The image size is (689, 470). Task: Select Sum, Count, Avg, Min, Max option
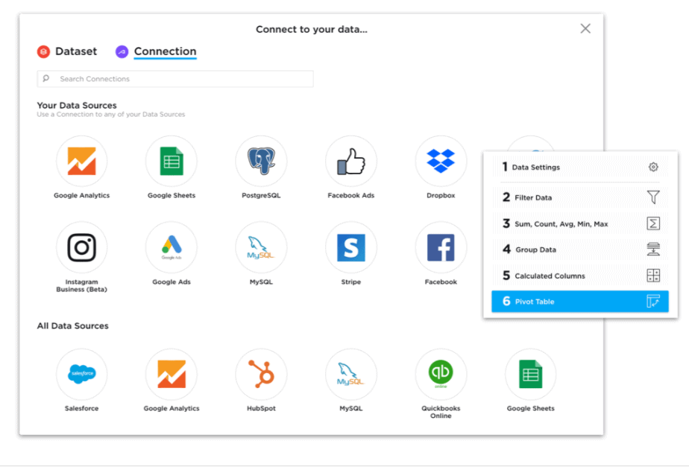(x=580, y=223)
